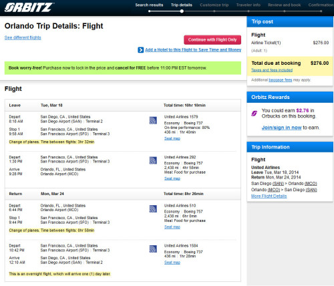Open More Flight Details link
The image size is (334, 286).
pyautogui.click(x=269, y=196)
